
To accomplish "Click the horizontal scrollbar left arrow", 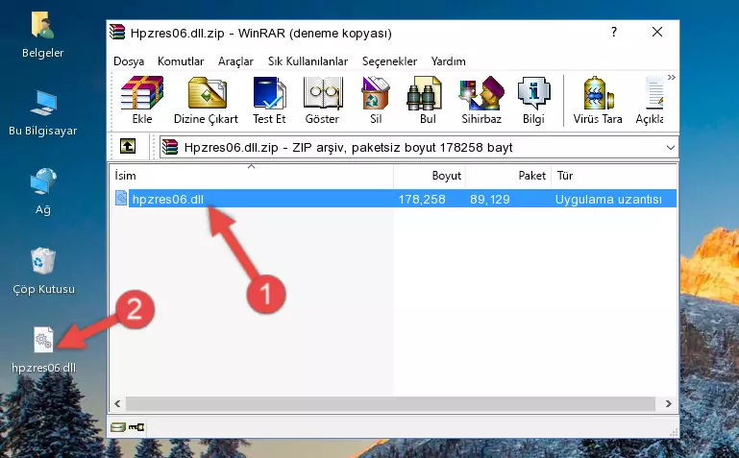I will (x=117, y=403).
